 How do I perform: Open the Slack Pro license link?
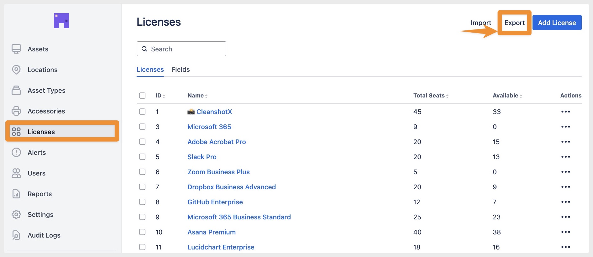click(202, 157)
